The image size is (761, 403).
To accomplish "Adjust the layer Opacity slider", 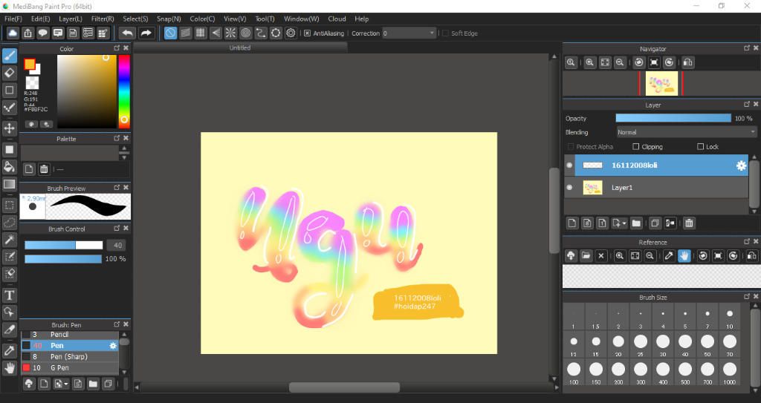I will pos(673,118).
